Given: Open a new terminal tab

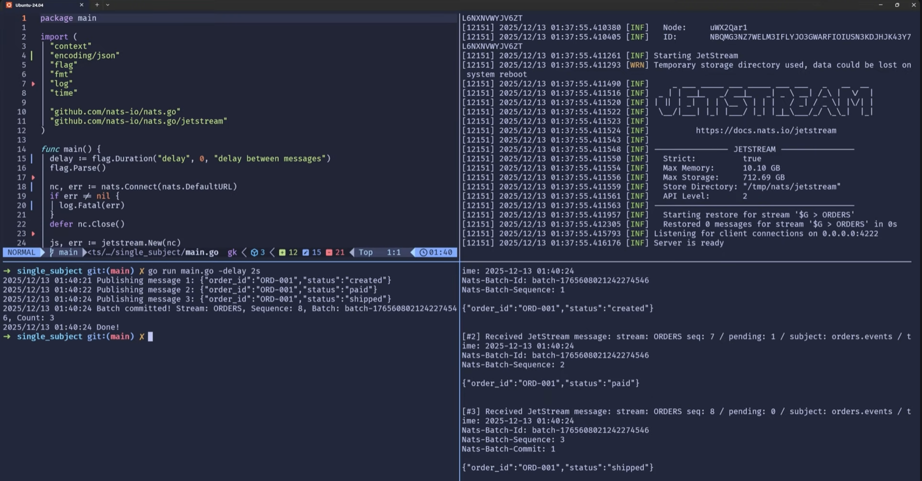Looking at the screenshot, I should (97, 5).
